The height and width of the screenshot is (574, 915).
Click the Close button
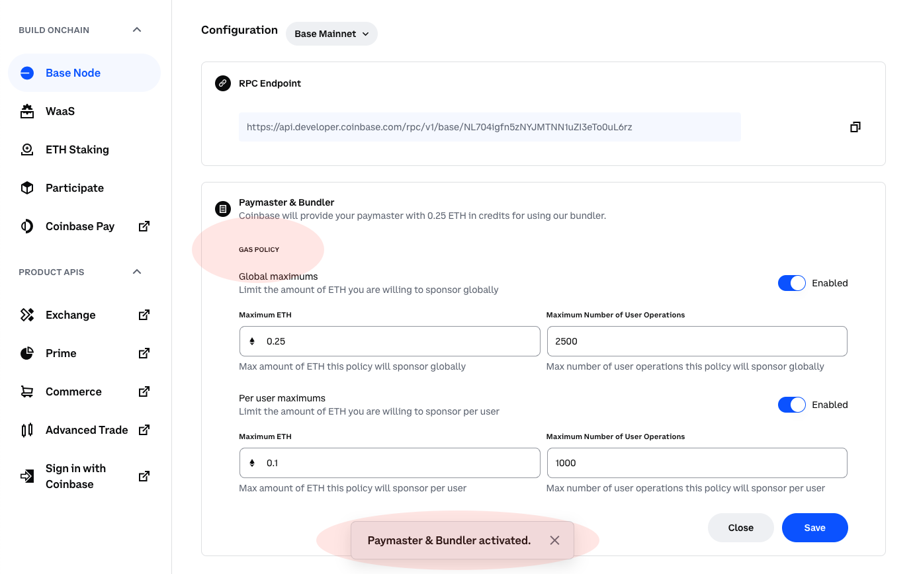coord(740,528)
